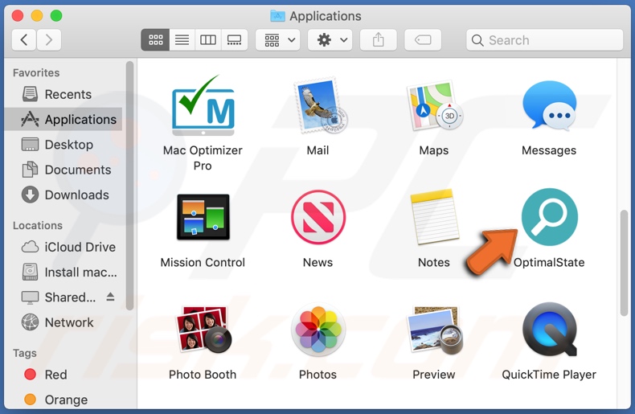635x414 pixels.
Task: Select the Mission Control app icon
Action: point(203,217)
